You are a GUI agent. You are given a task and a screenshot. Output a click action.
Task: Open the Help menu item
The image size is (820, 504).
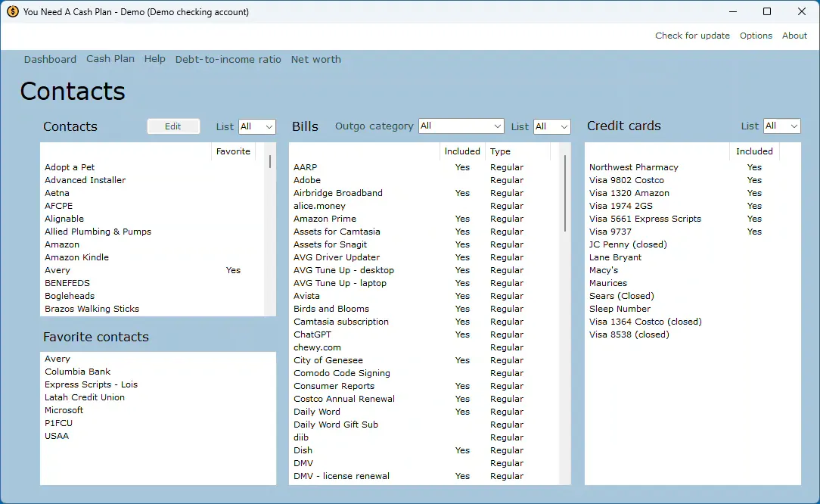(155, 58)
